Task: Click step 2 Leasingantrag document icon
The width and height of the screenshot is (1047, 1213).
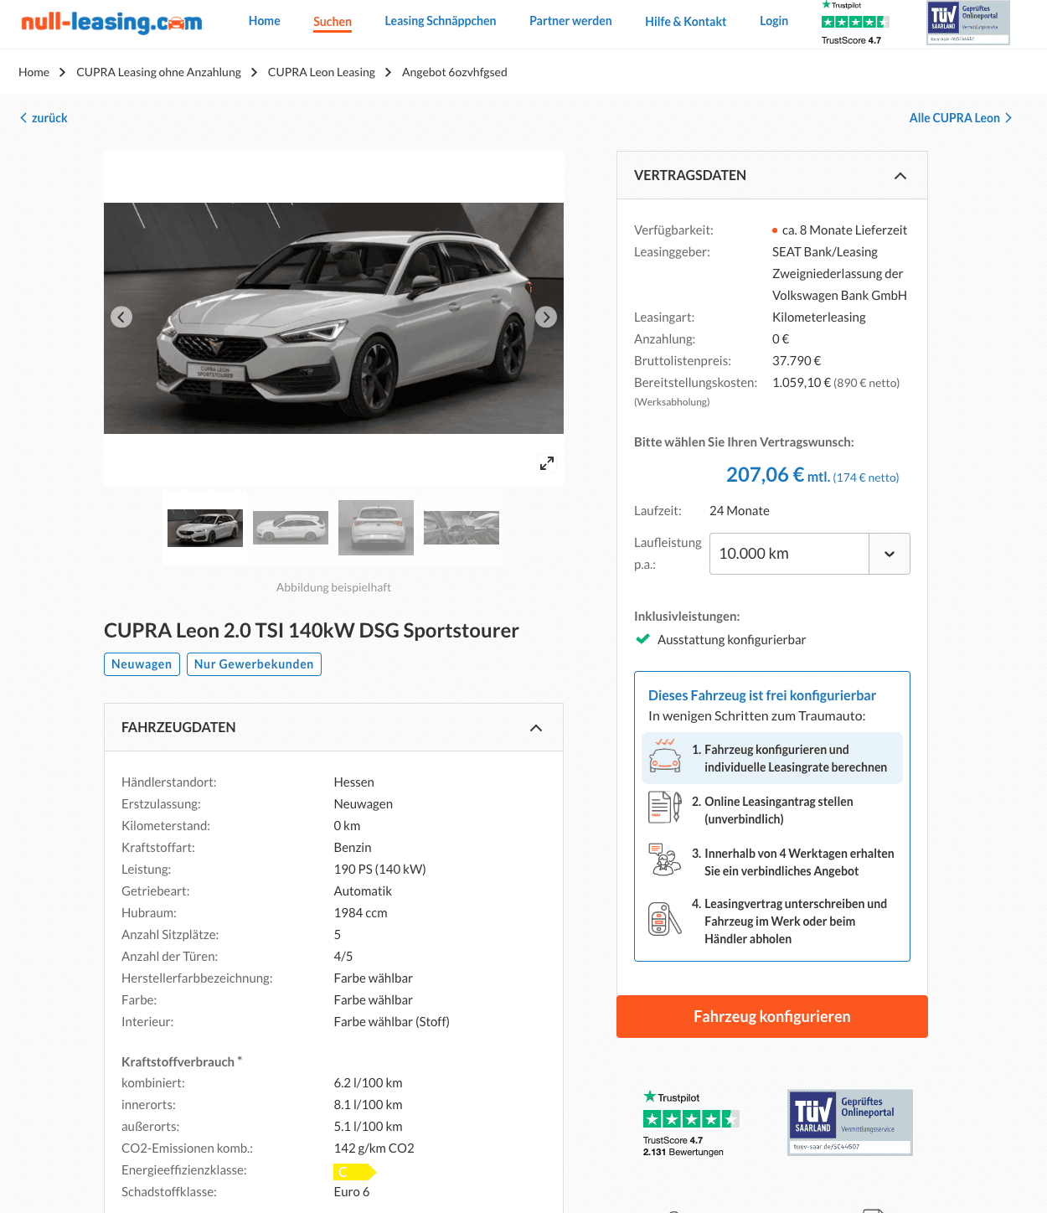Action: click(x=665, y=808)
